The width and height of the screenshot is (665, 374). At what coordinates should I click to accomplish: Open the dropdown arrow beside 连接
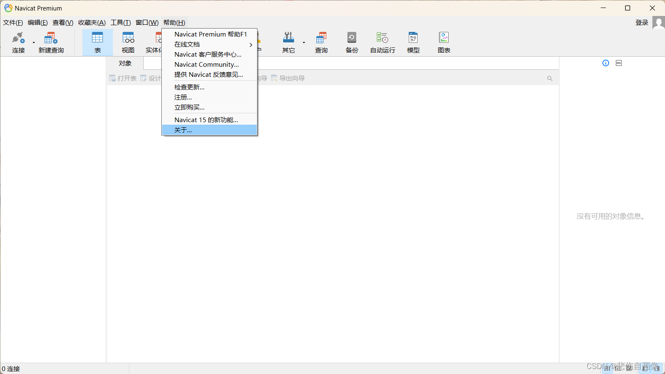[x=34, y=42]
